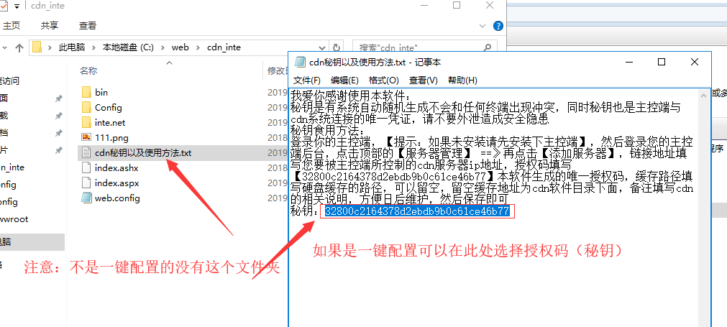This screenshot has height=327, width=727.
Task: Switch to the 共享 ribbon tab
Action: (x=50, y=25)
